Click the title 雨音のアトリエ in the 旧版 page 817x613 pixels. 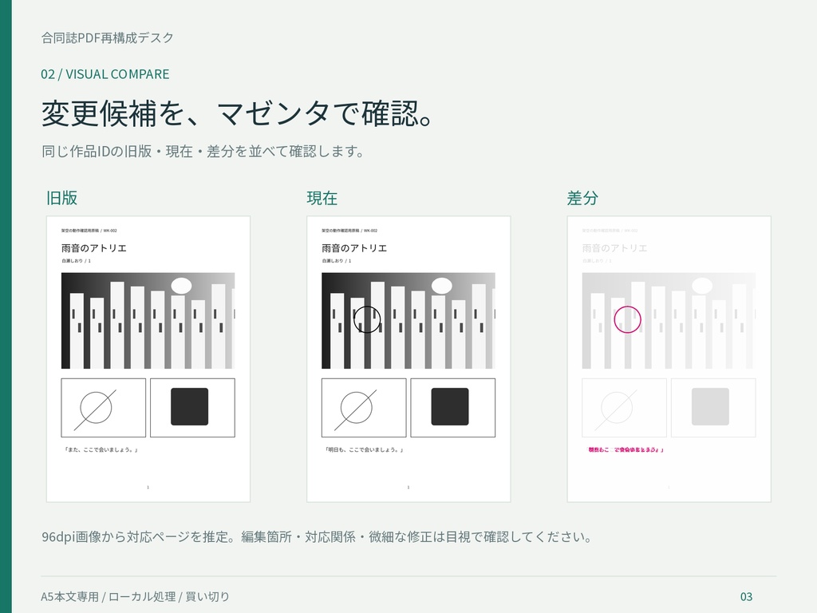(x=94, y=248)
